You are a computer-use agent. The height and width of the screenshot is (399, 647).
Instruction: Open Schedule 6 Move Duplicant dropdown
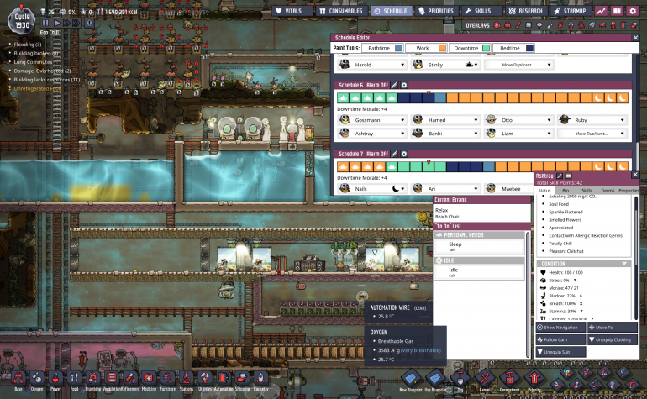point(592,134)
